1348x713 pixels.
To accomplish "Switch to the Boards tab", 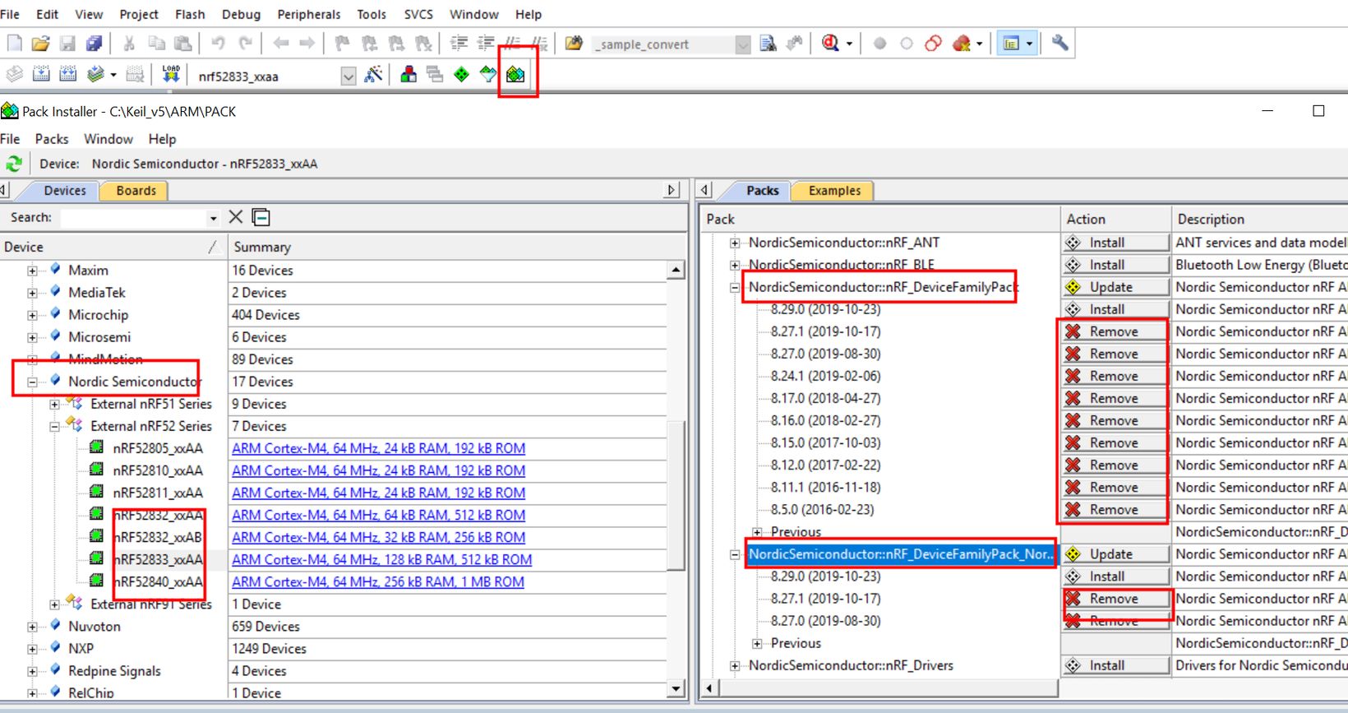I will pyautogui.click(x=136, y=191).
